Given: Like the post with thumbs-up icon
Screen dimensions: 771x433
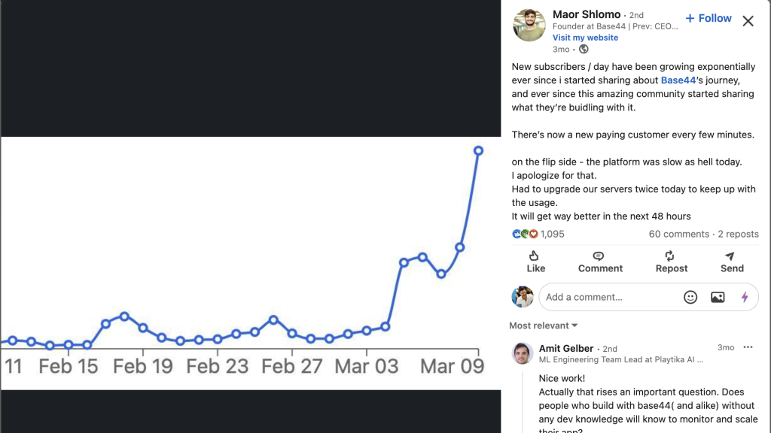Looking at the screenshot, I should 535,262.
